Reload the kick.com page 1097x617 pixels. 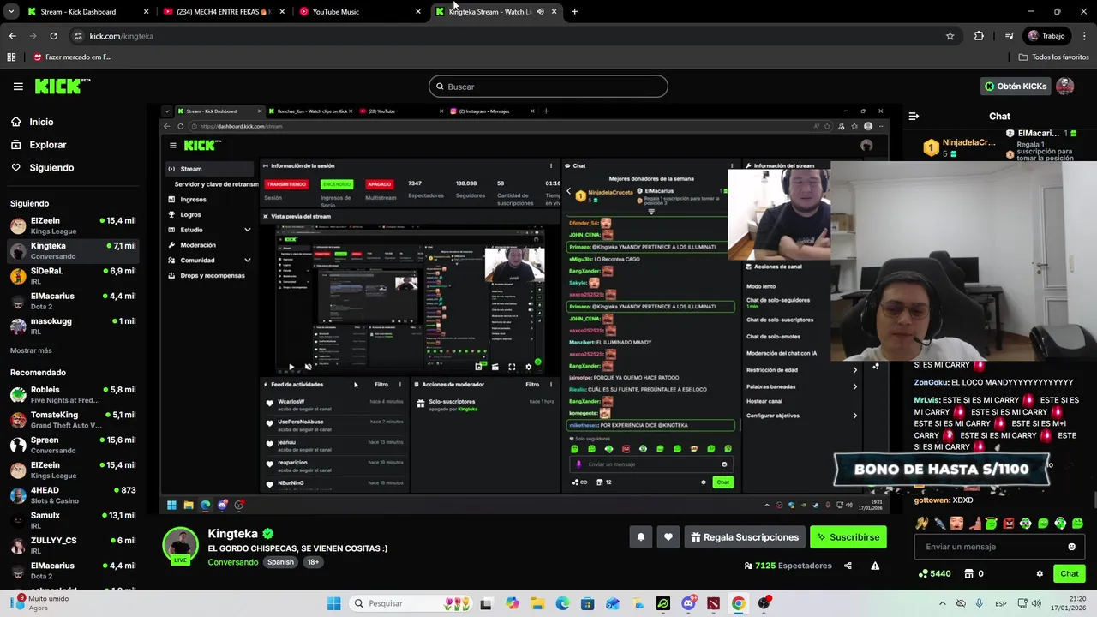point(53,36)
